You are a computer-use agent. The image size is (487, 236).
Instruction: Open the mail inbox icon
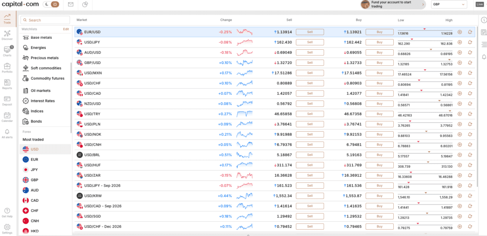coord(71,4)
